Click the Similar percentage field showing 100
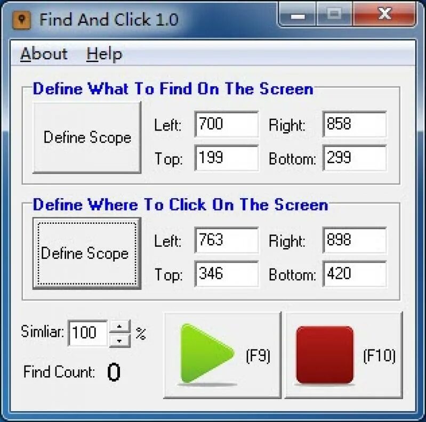This screenshot has height=422, width=426. pyautogui.click(x=88, y=333)
